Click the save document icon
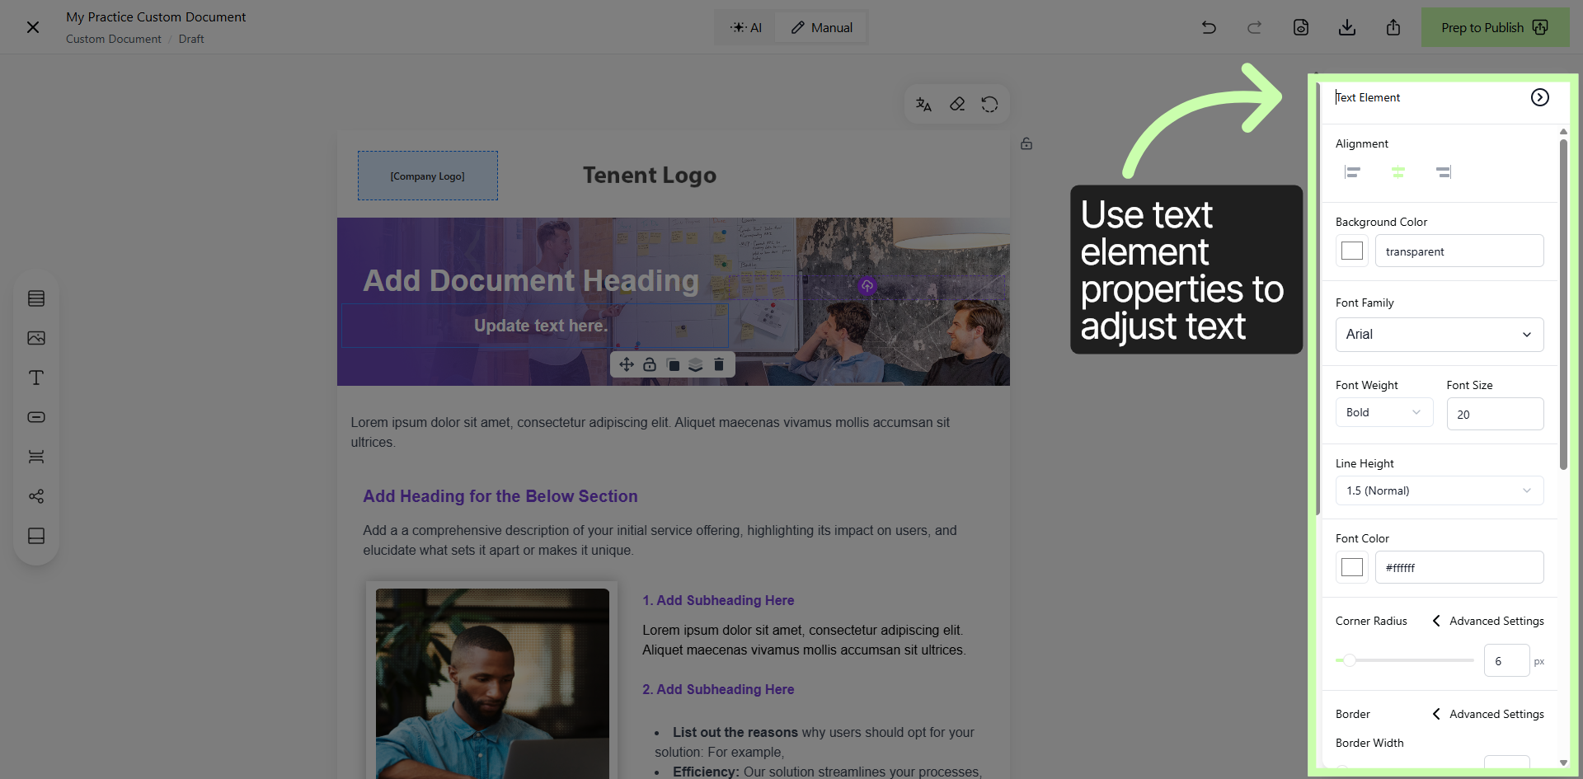 (1301, 27)
